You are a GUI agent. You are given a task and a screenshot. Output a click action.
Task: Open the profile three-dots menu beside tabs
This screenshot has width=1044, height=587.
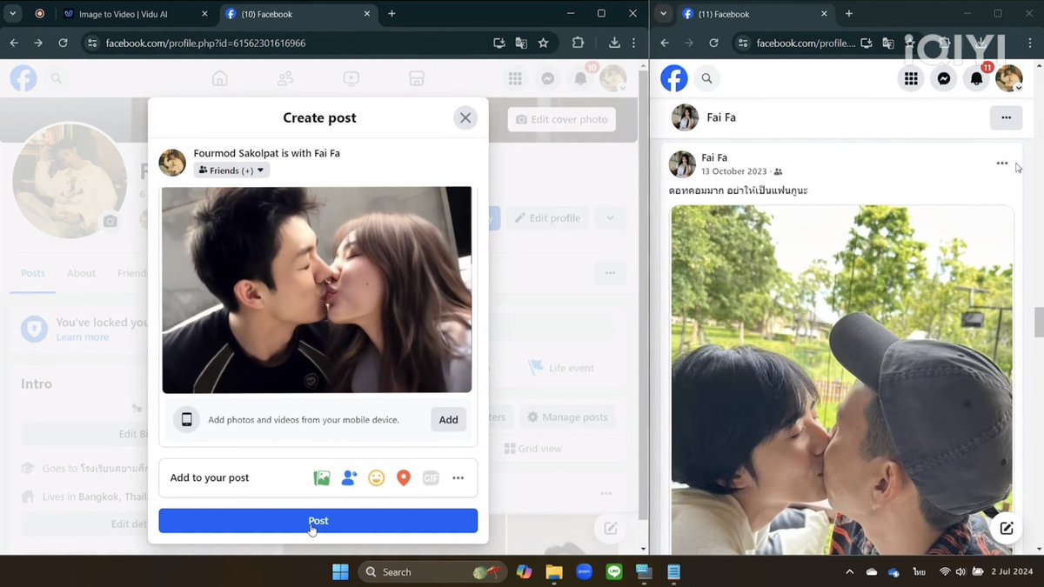point(610,273)
